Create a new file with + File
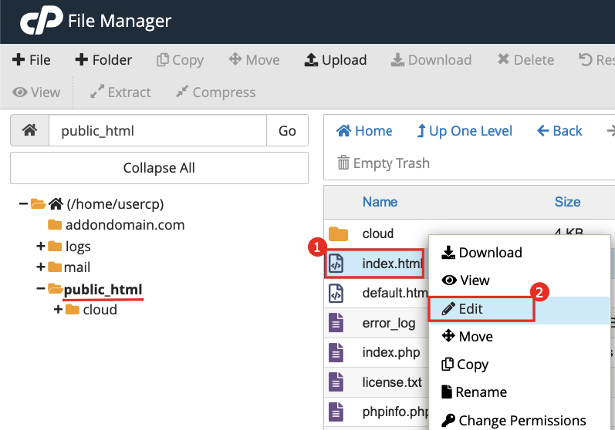 32,60
